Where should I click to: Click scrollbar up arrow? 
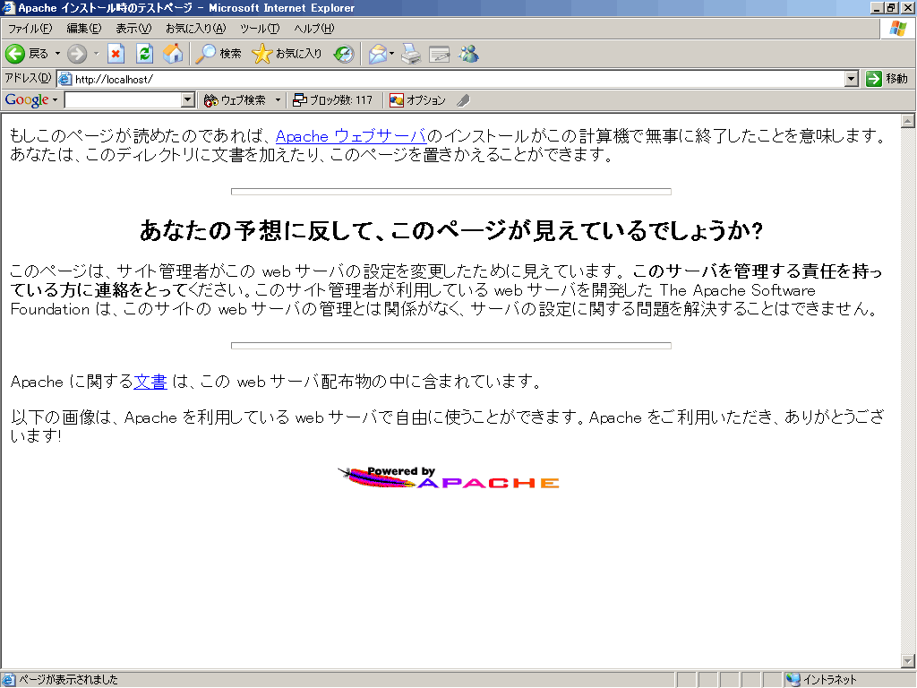[x=908, y=121]
